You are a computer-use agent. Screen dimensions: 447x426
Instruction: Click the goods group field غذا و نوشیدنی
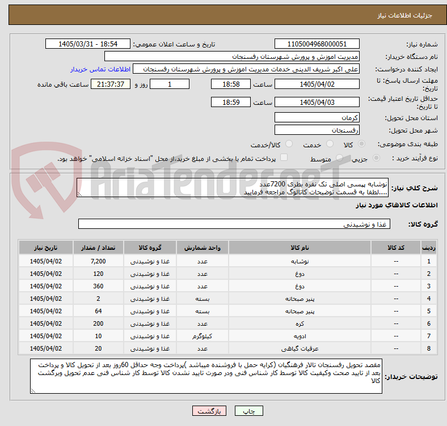(x=234, y=224)
